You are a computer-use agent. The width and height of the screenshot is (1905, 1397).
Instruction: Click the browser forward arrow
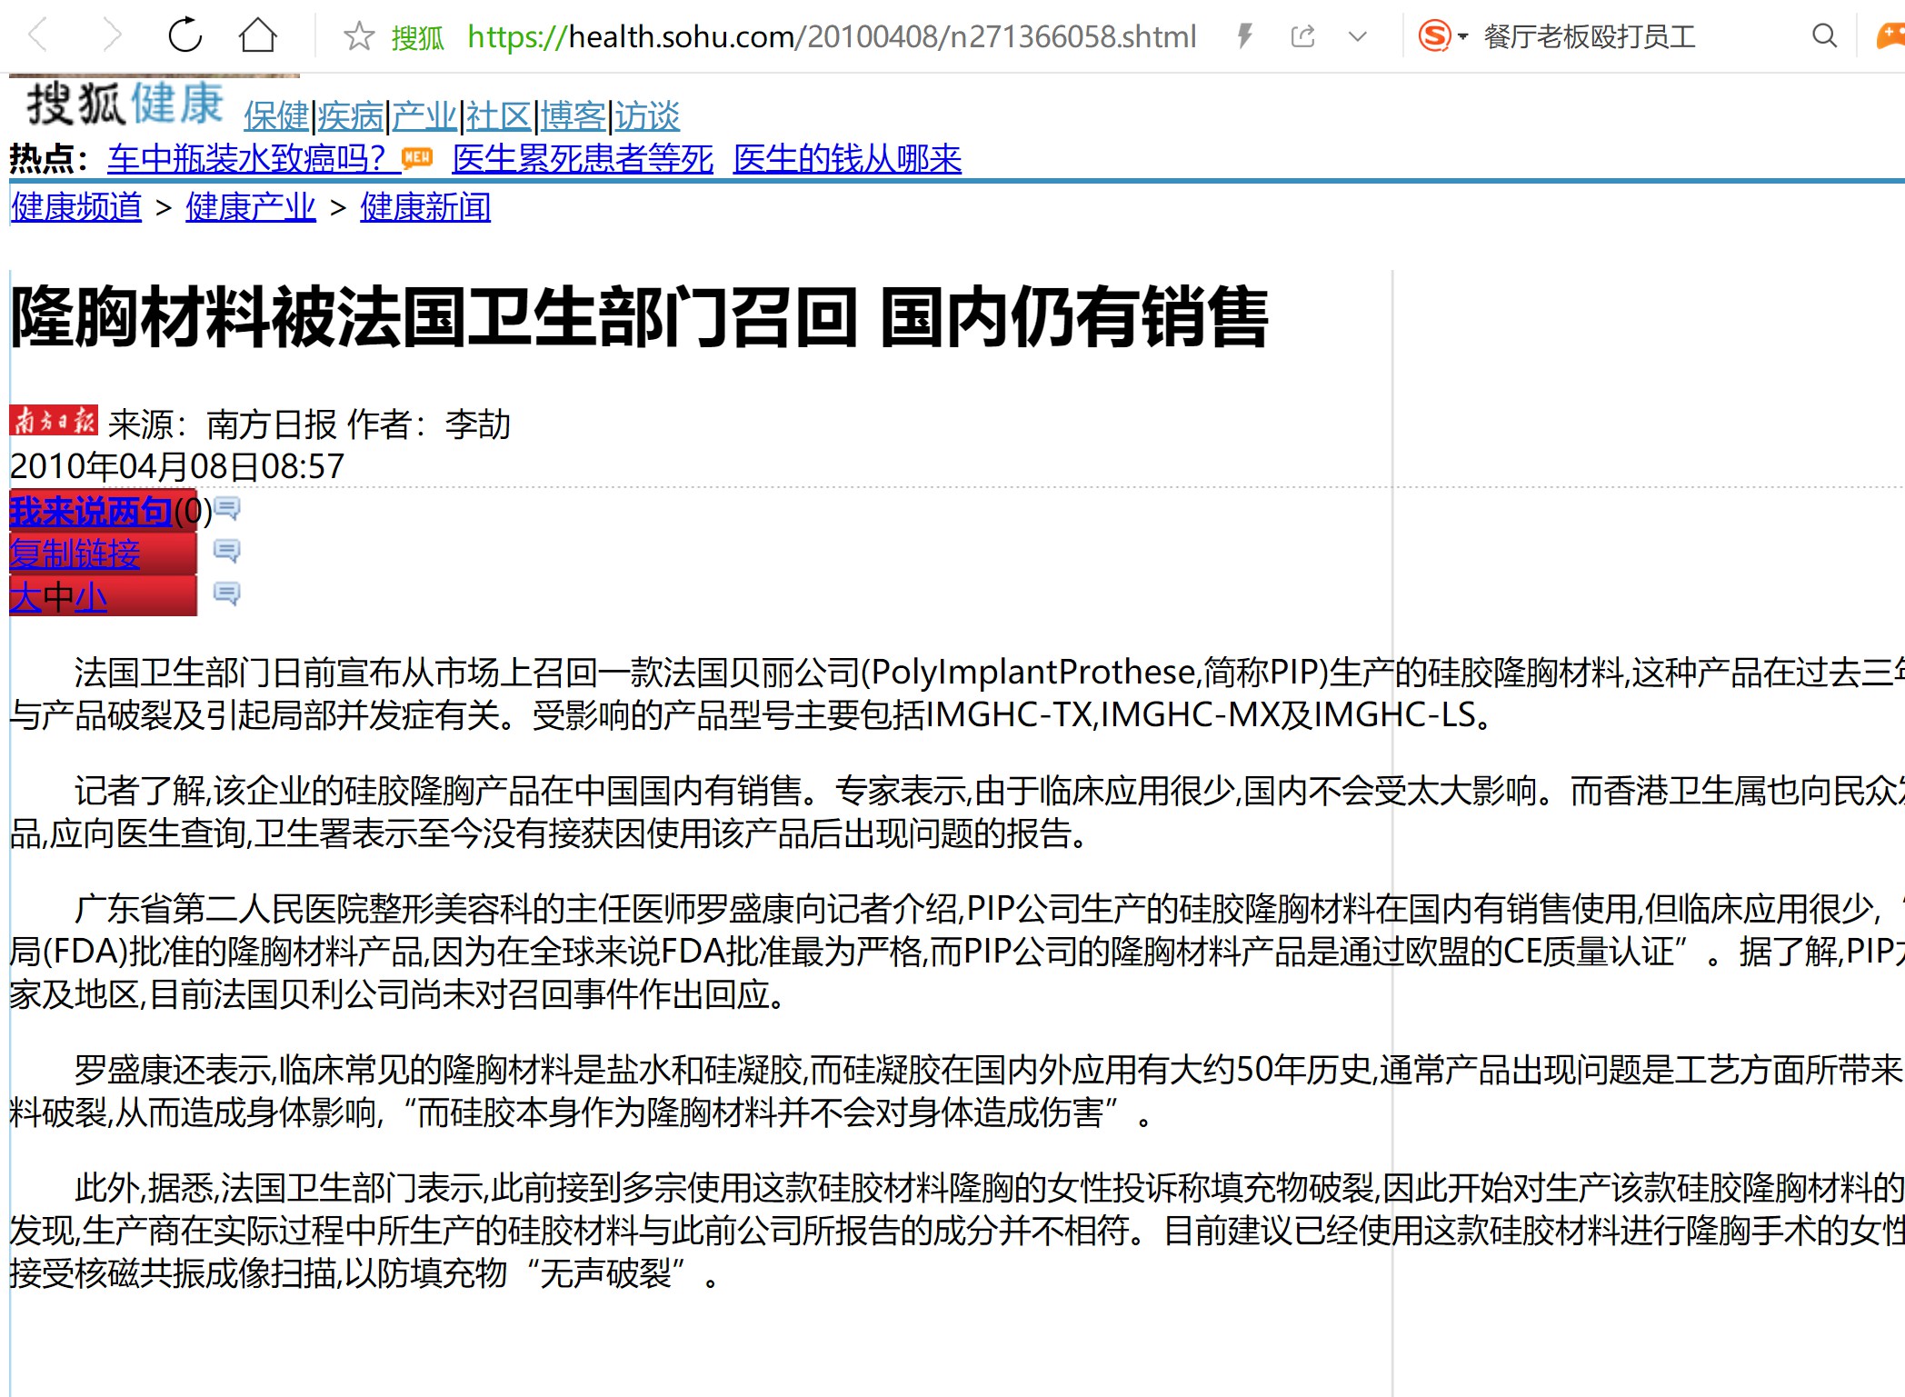(112, 36)
